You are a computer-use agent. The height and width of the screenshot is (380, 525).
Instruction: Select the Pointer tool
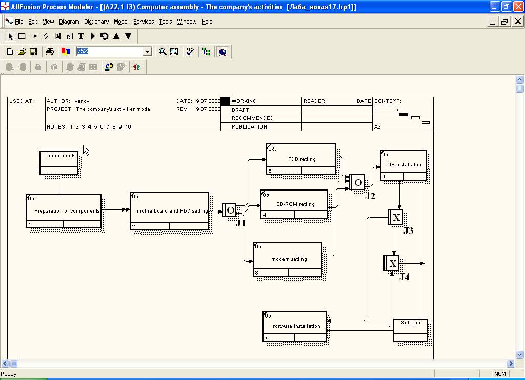click(10, 36)
